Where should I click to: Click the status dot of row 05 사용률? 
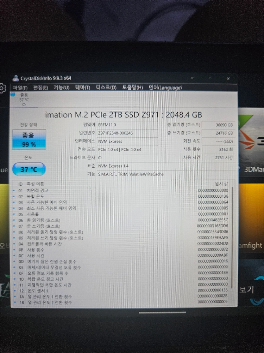[14, 214]
